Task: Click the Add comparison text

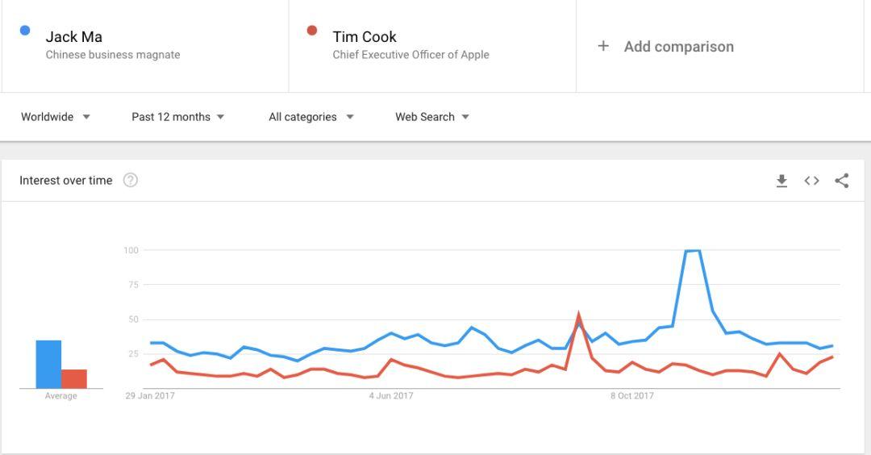Action: click(678, 47)
